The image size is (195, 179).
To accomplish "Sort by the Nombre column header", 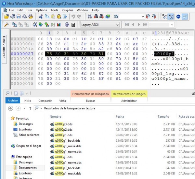I will point(56,117).
